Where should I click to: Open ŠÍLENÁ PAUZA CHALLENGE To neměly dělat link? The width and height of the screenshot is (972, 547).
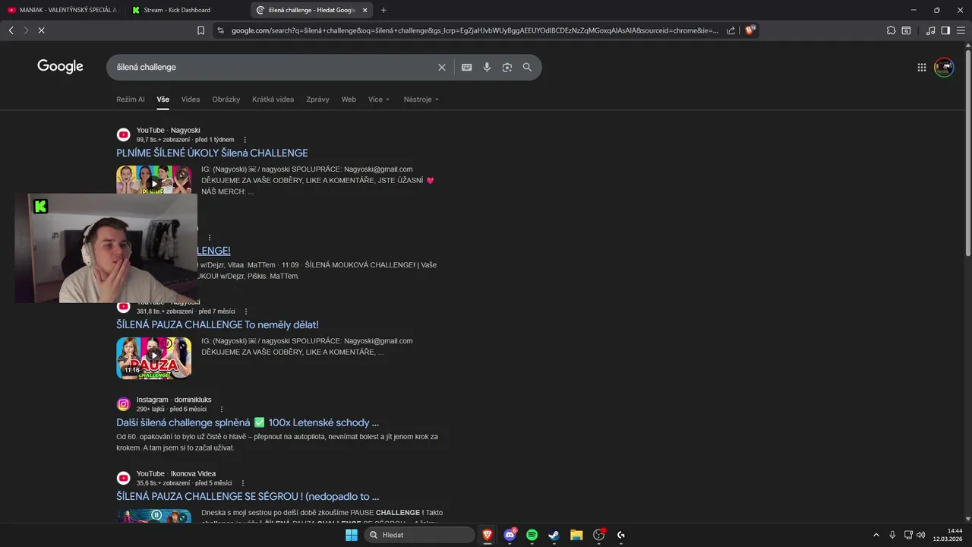(x=217, y=324)
